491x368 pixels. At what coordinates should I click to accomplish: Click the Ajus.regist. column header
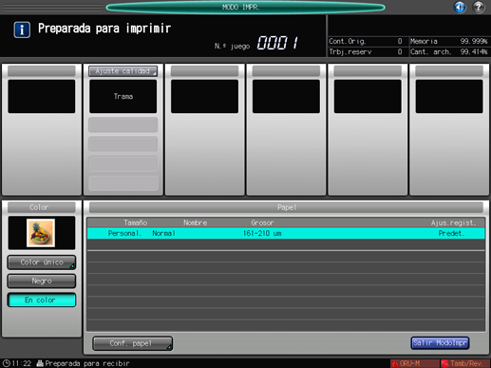point(453,223)
